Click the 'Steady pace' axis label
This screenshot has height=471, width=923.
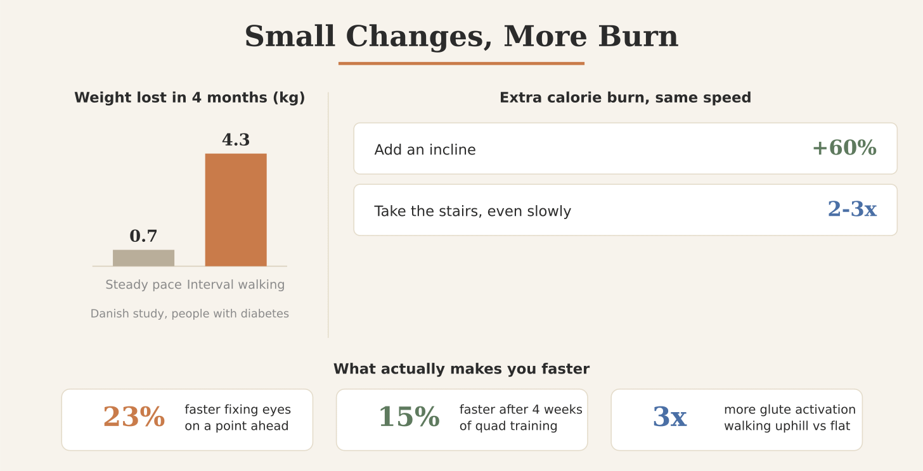click(x=143, y=284)
